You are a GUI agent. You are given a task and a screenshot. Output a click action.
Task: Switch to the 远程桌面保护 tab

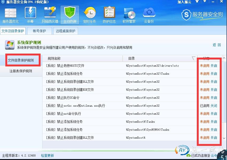pos(65,31)
